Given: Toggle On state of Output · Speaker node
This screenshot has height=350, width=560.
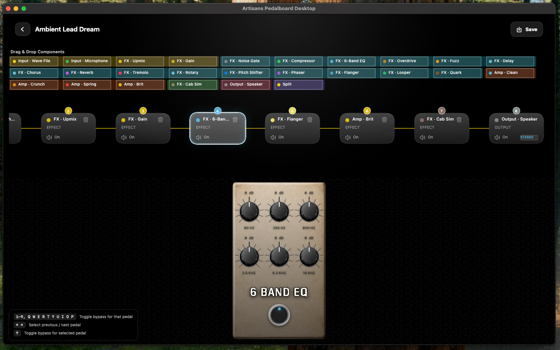Looking at the screenshot, I should (497, 137).
